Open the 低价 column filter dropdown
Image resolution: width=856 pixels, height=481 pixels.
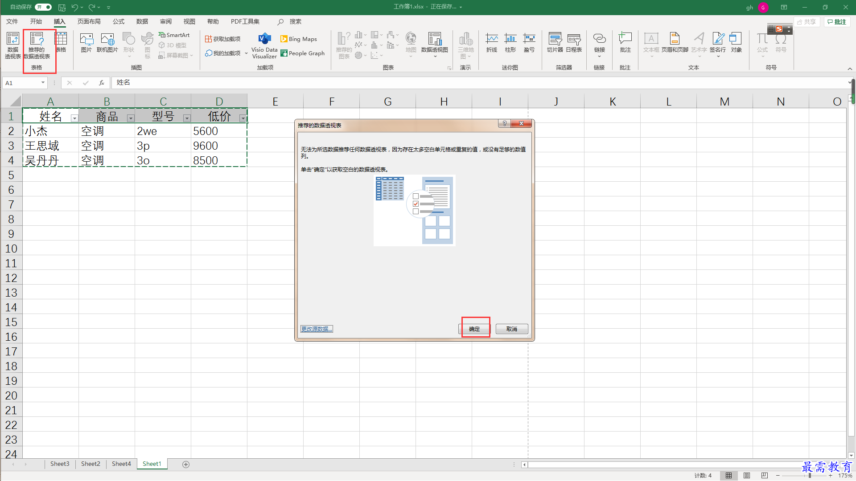click(243, 118)
